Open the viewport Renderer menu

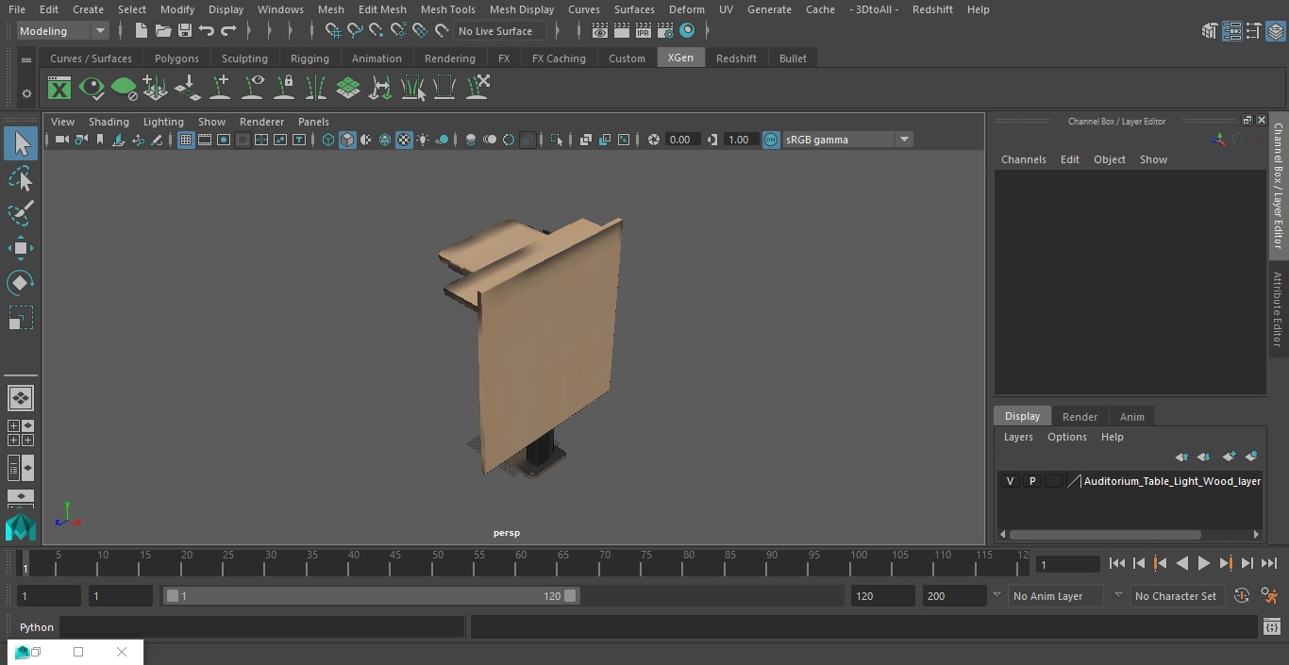click(261, 122)
